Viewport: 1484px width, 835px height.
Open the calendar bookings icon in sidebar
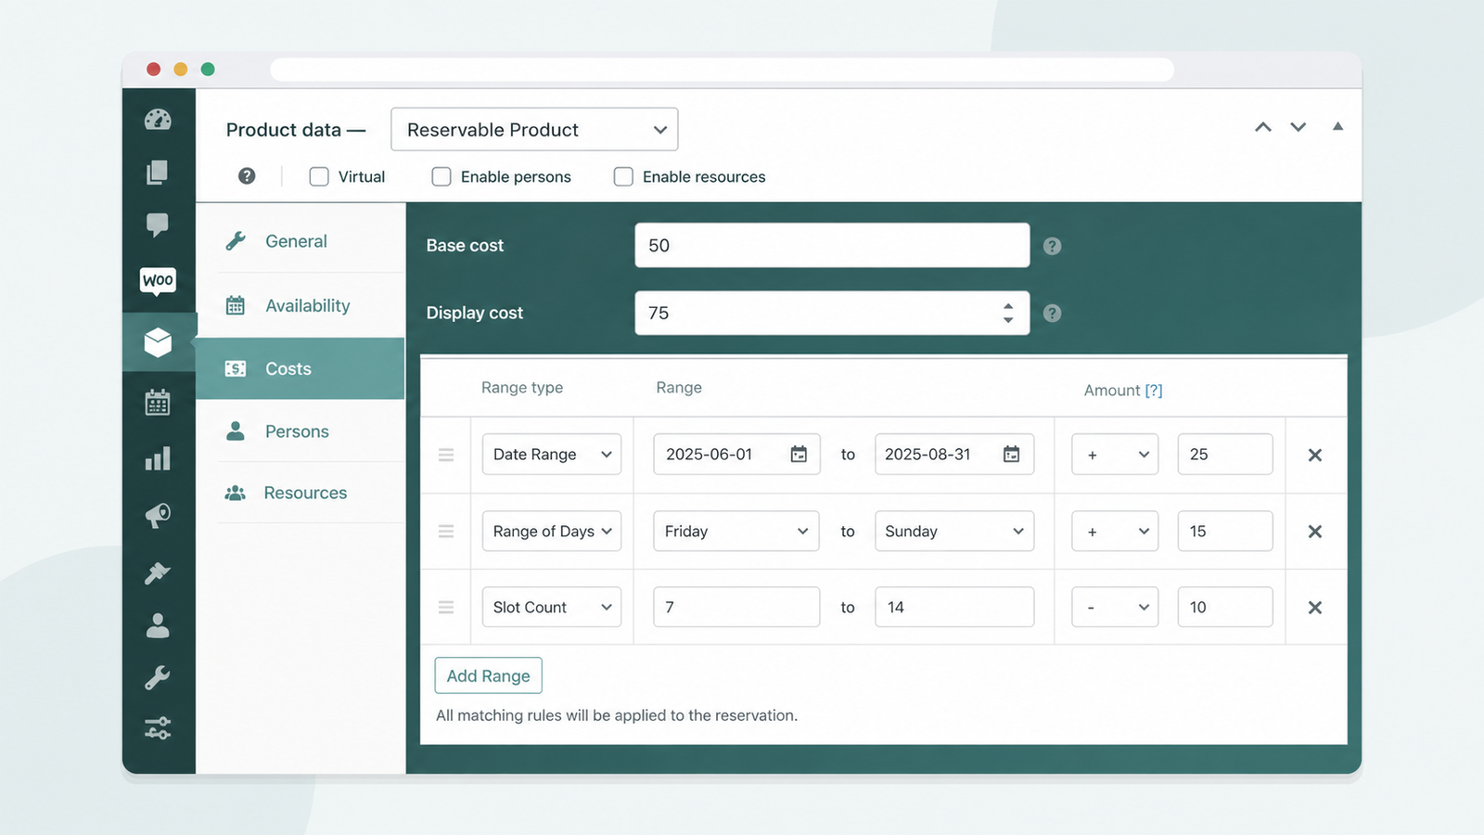point(158,402)
